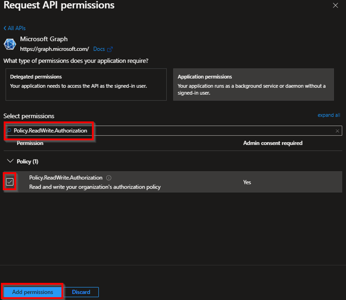346x300 pixels.
Task: Click the expand all link
Action: tap(329, 115)
